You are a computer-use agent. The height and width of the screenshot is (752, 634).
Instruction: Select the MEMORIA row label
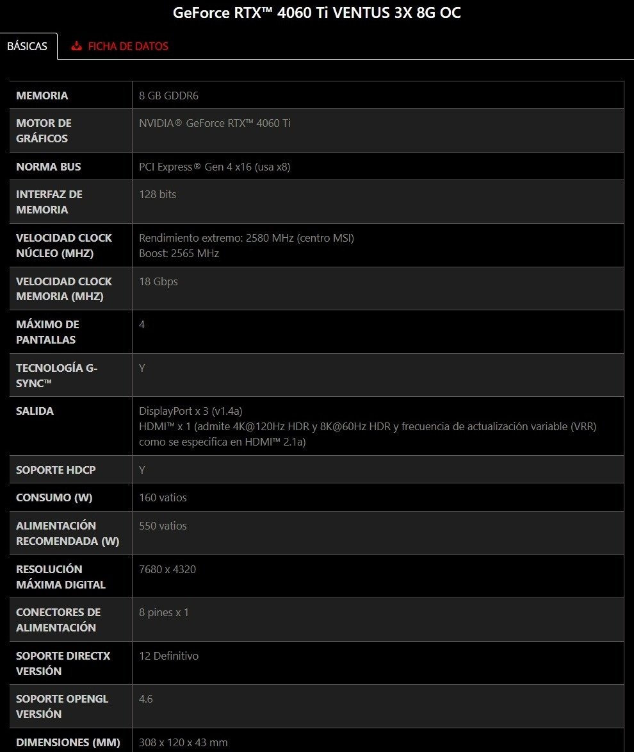pyautogui.click(x=42, y=96)
